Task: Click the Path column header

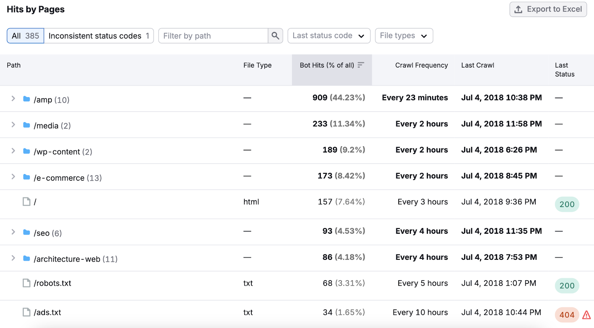Action: click(x=14, y=65)
